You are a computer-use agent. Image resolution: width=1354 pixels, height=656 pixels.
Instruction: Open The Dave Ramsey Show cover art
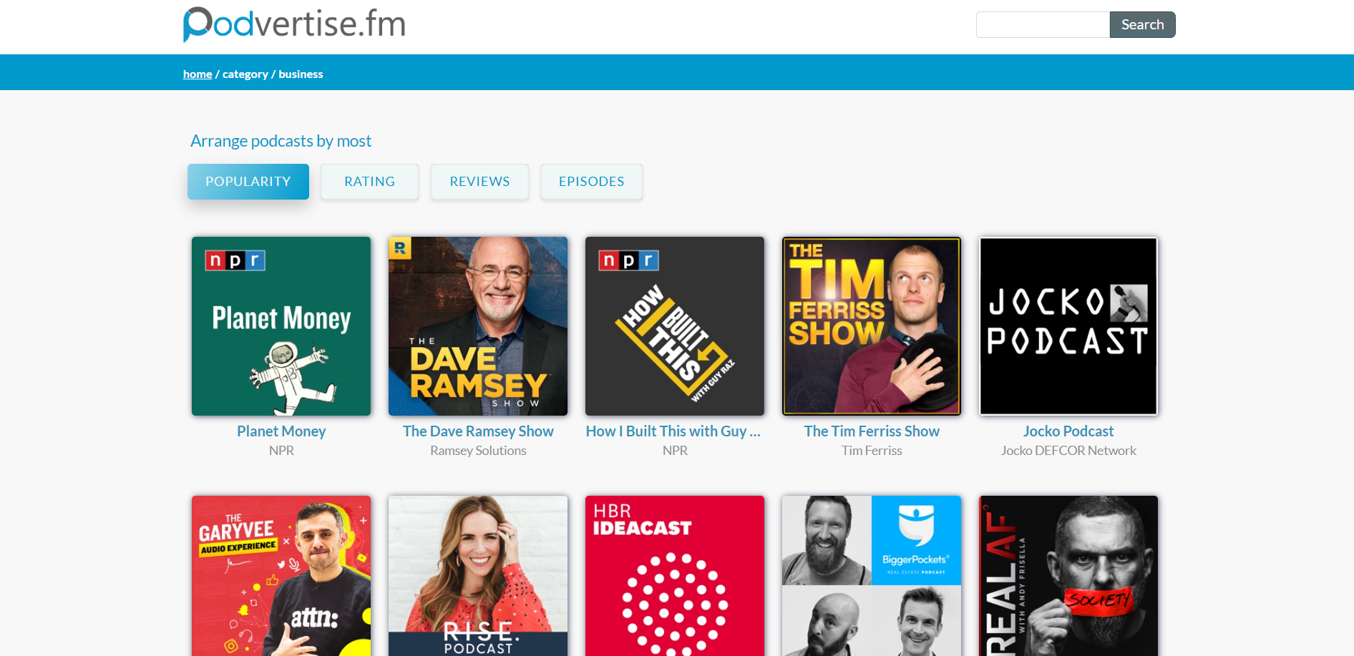(478, 326)
